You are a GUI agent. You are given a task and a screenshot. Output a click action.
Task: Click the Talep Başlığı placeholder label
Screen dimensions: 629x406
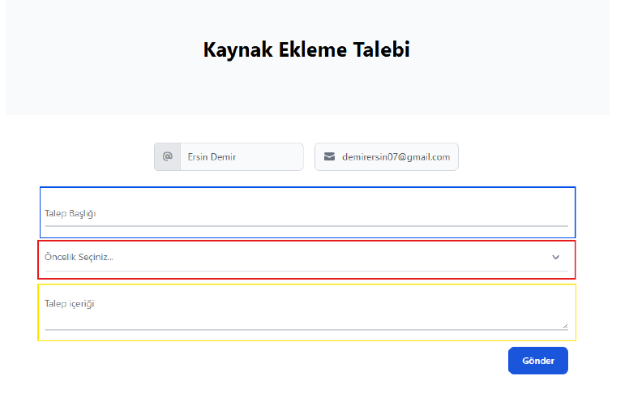71,213
